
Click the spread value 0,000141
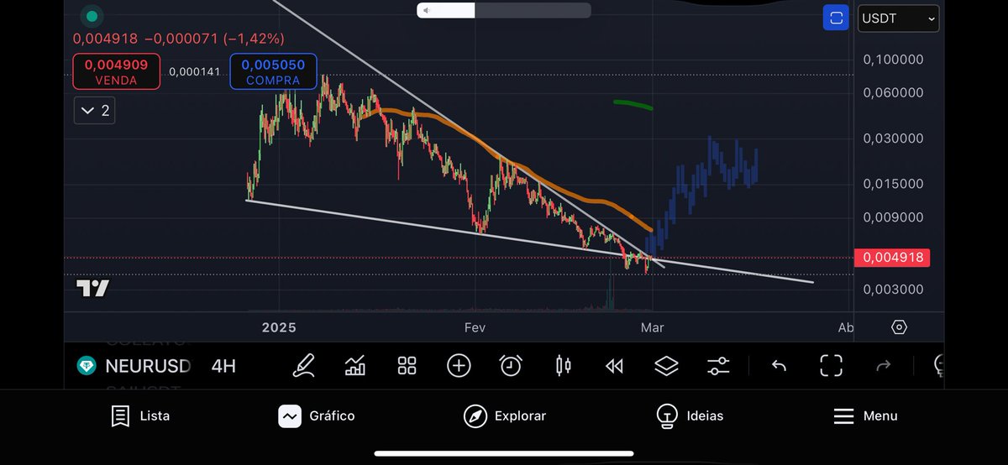pos(194,71)
